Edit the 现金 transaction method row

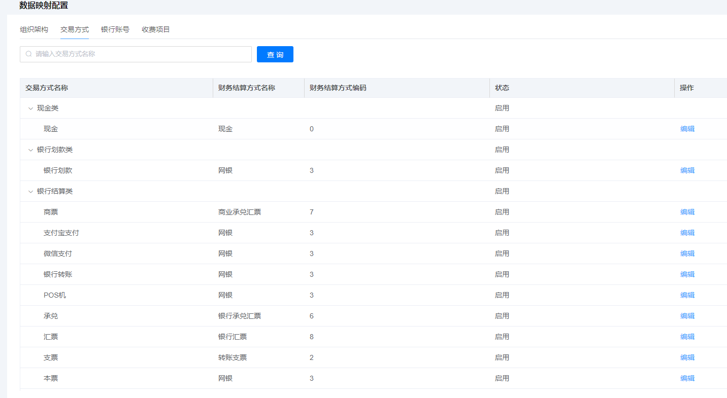[x=687, y=129]
